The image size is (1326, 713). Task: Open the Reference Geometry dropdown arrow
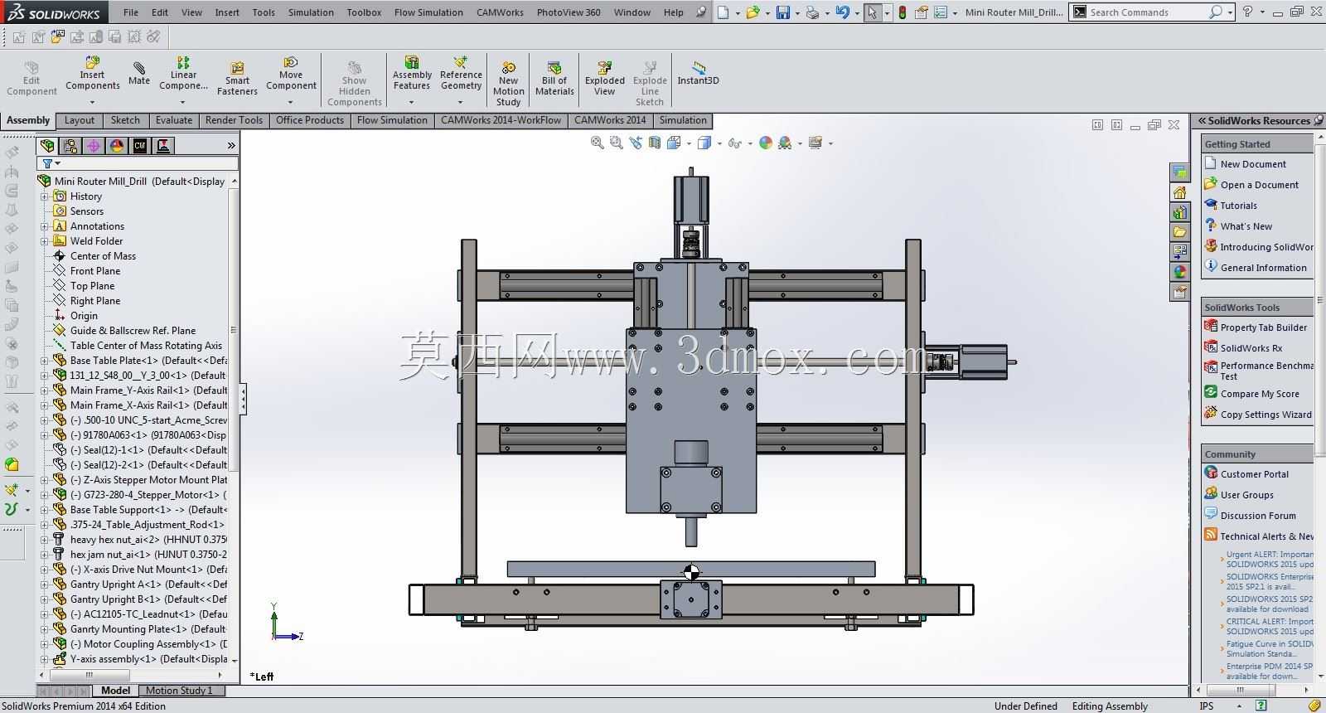pyautogui.click(x=461, y=102)
